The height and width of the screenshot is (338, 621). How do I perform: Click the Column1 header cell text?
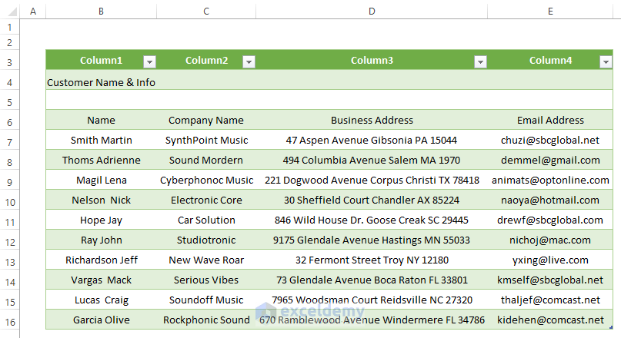(x=101, y=60)
